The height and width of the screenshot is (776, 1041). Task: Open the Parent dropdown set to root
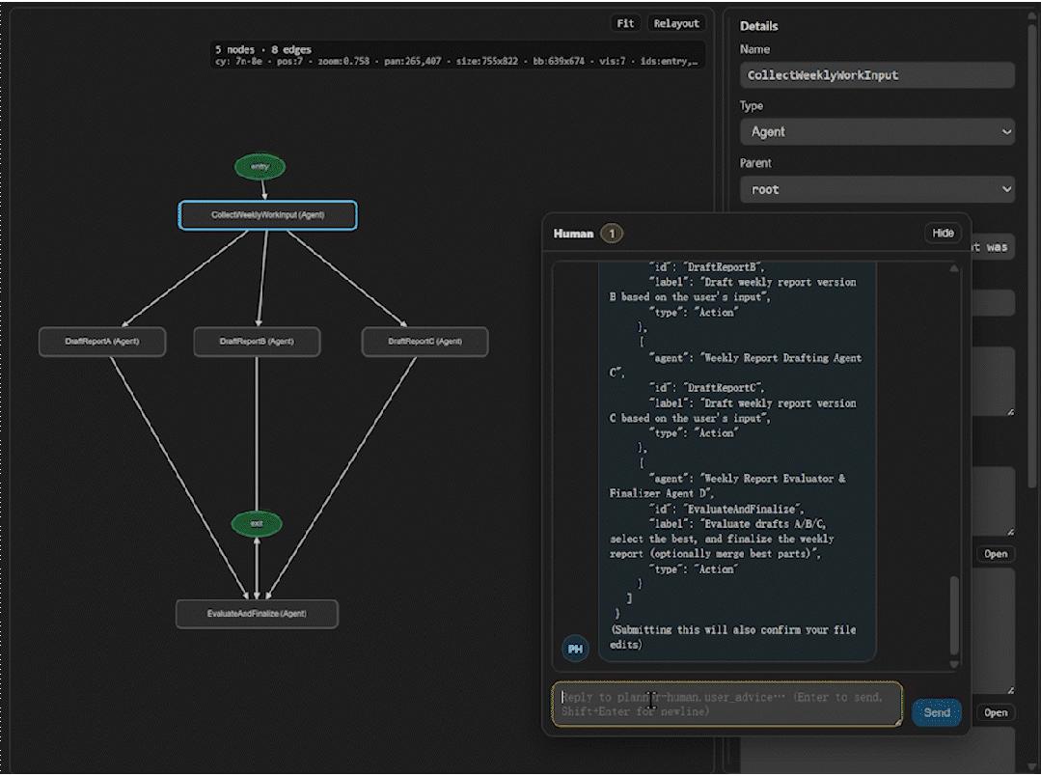pyautogui.click(x=877, y=189)
